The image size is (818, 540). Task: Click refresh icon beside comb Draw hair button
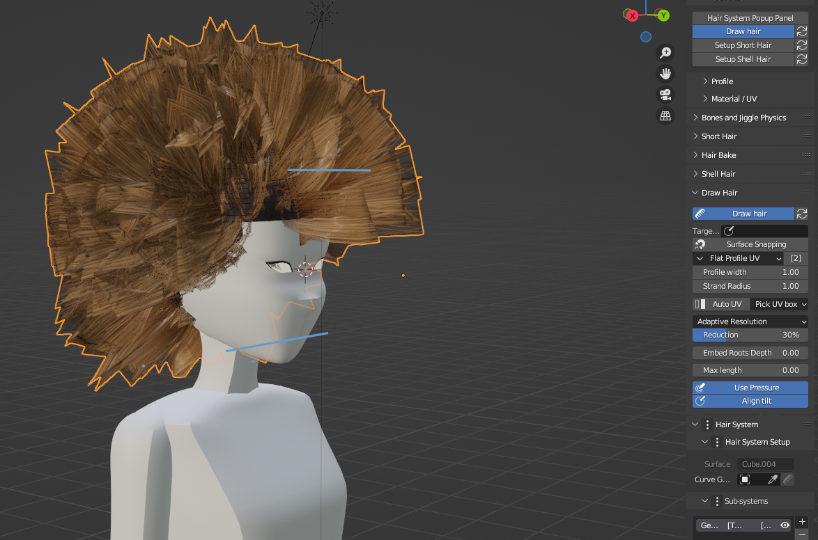click(802, 214)
